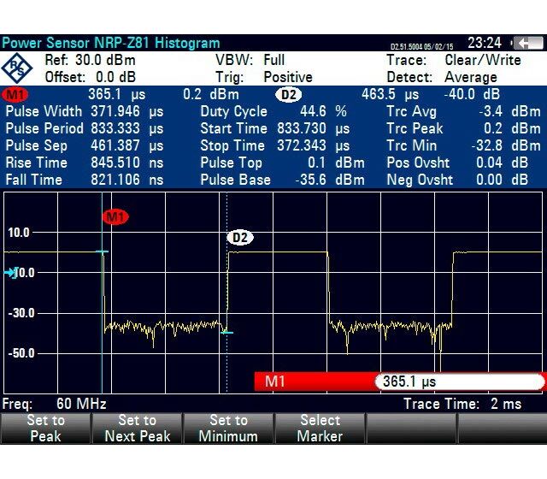Select the white D2 marker on the graph

(239, 237)
